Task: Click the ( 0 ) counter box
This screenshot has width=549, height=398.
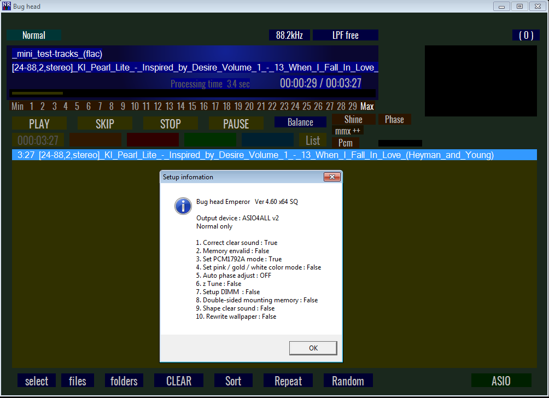Action: [x=526, y=35]
